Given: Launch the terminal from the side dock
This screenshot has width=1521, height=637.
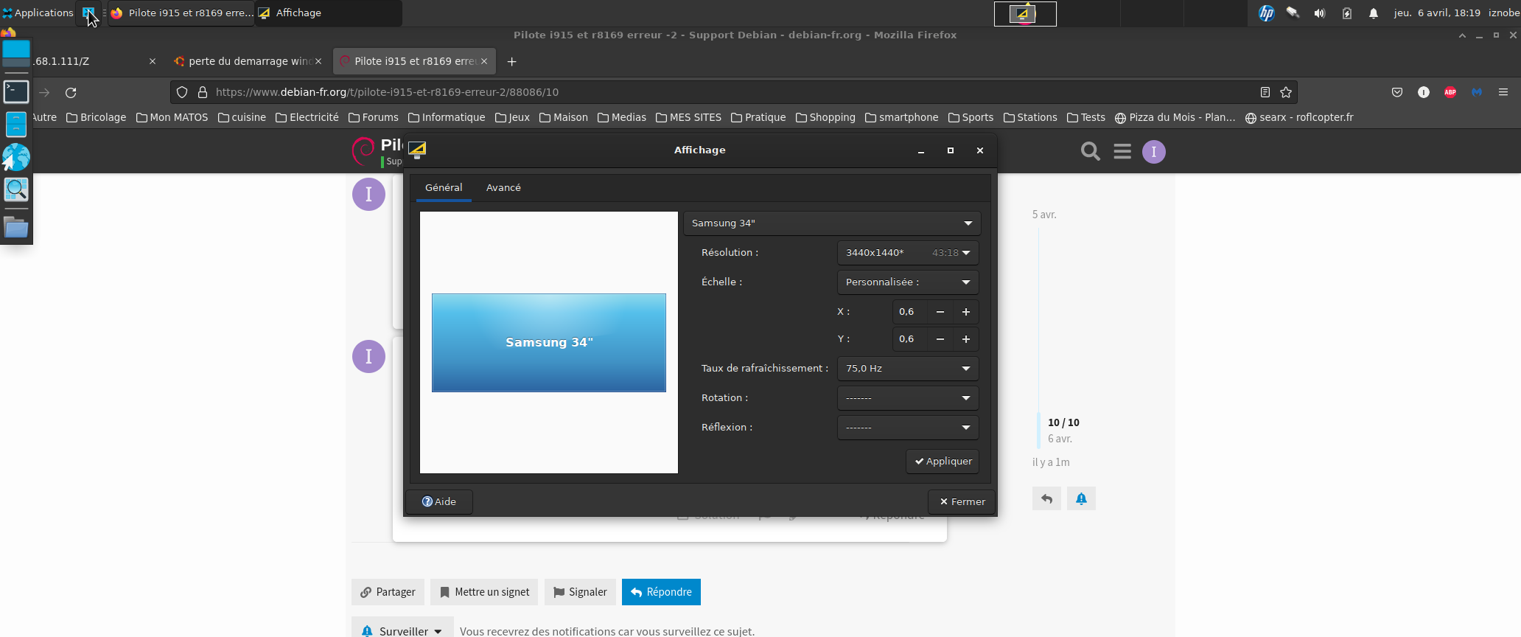Looking at the screenshot, I should (16, 92).
